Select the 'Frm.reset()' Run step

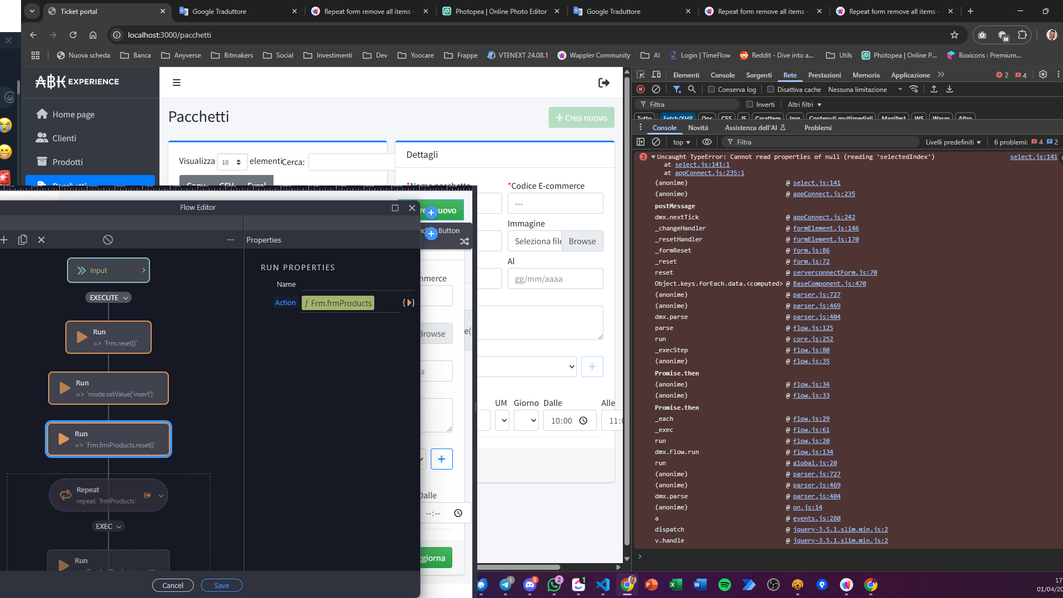tap(109, 337)
